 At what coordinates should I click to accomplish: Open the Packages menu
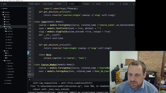tap(18, 1)
